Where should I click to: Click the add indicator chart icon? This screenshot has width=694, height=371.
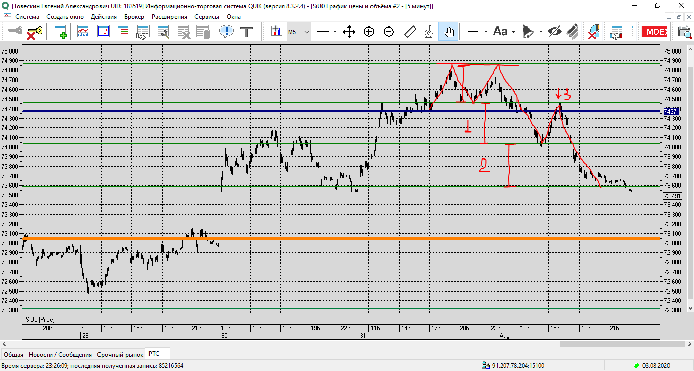276,32
